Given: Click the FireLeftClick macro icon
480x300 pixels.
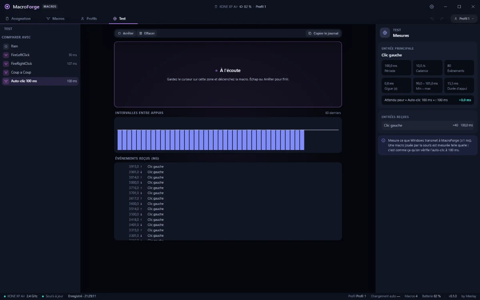Looking at the screenshot, I should point(6,55).
